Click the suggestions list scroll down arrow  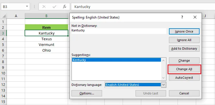(164, 78)
